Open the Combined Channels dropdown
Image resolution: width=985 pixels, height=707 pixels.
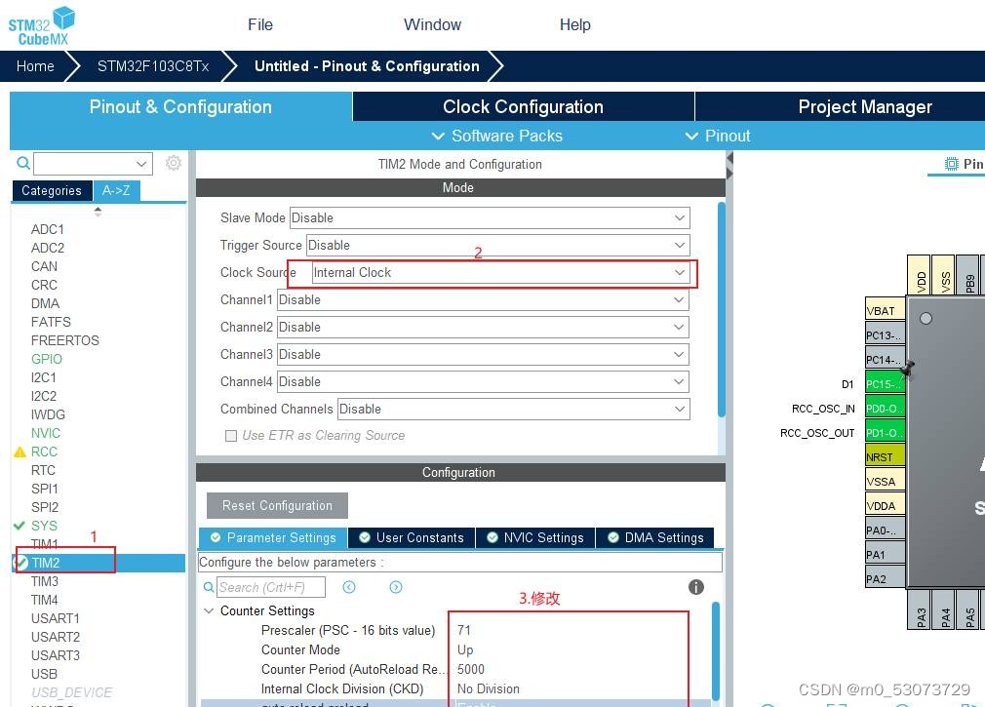[x=514, y=410]
